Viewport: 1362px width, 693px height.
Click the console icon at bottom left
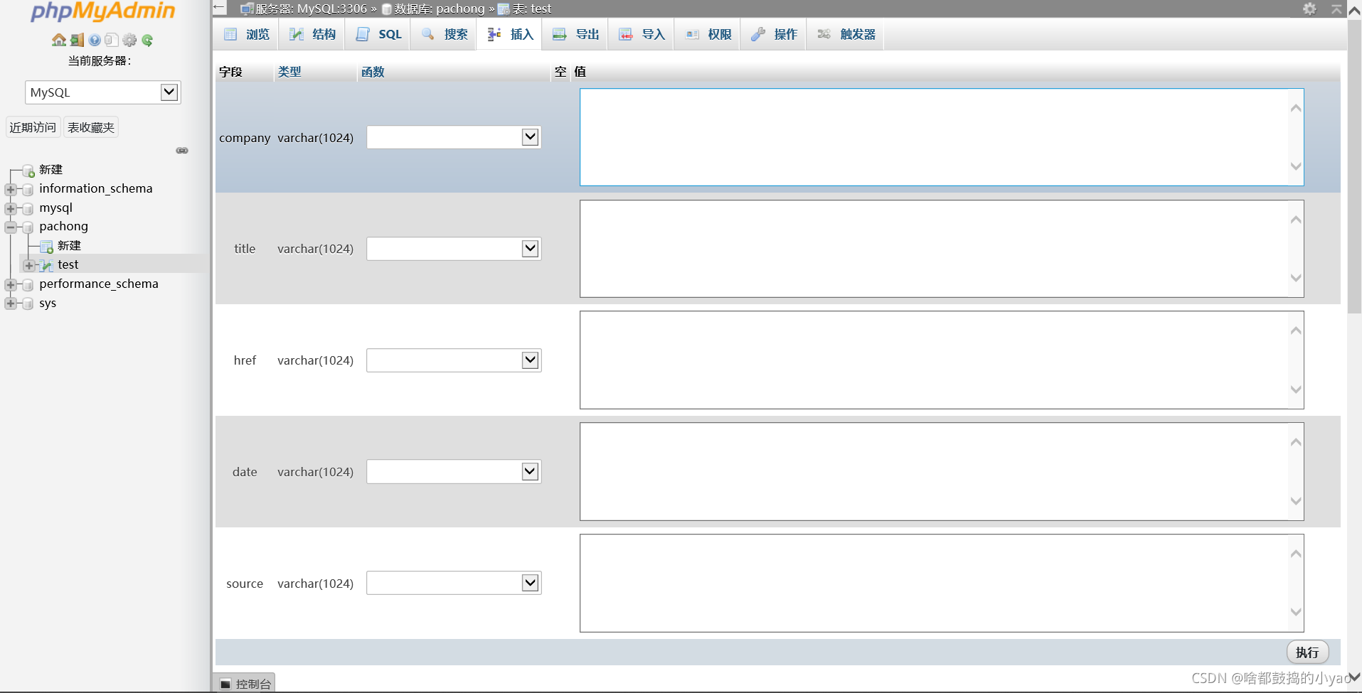[225, 684]
